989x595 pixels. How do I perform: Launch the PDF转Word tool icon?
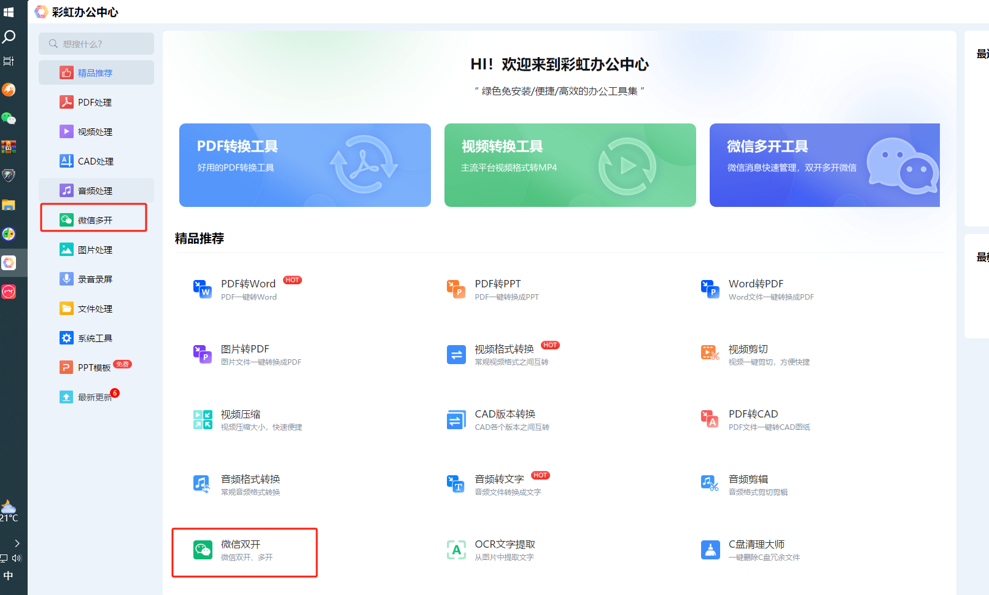(x=203, y=289)
